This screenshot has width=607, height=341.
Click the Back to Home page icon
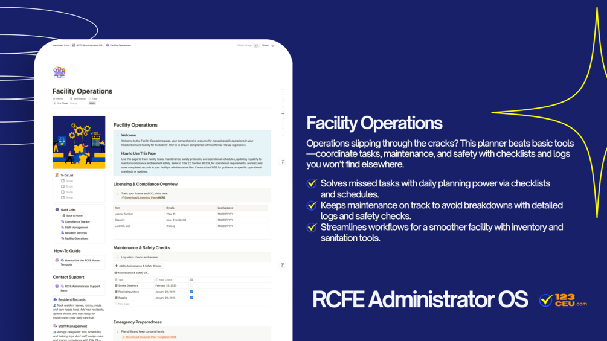pyautogui.click(x=64, y=215)
